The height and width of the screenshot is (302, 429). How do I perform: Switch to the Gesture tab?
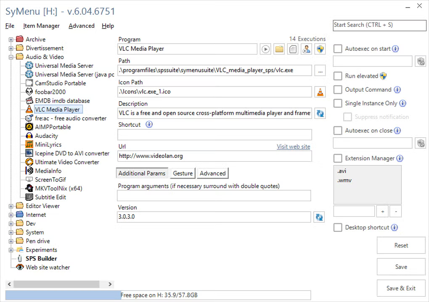pos(183,173)
